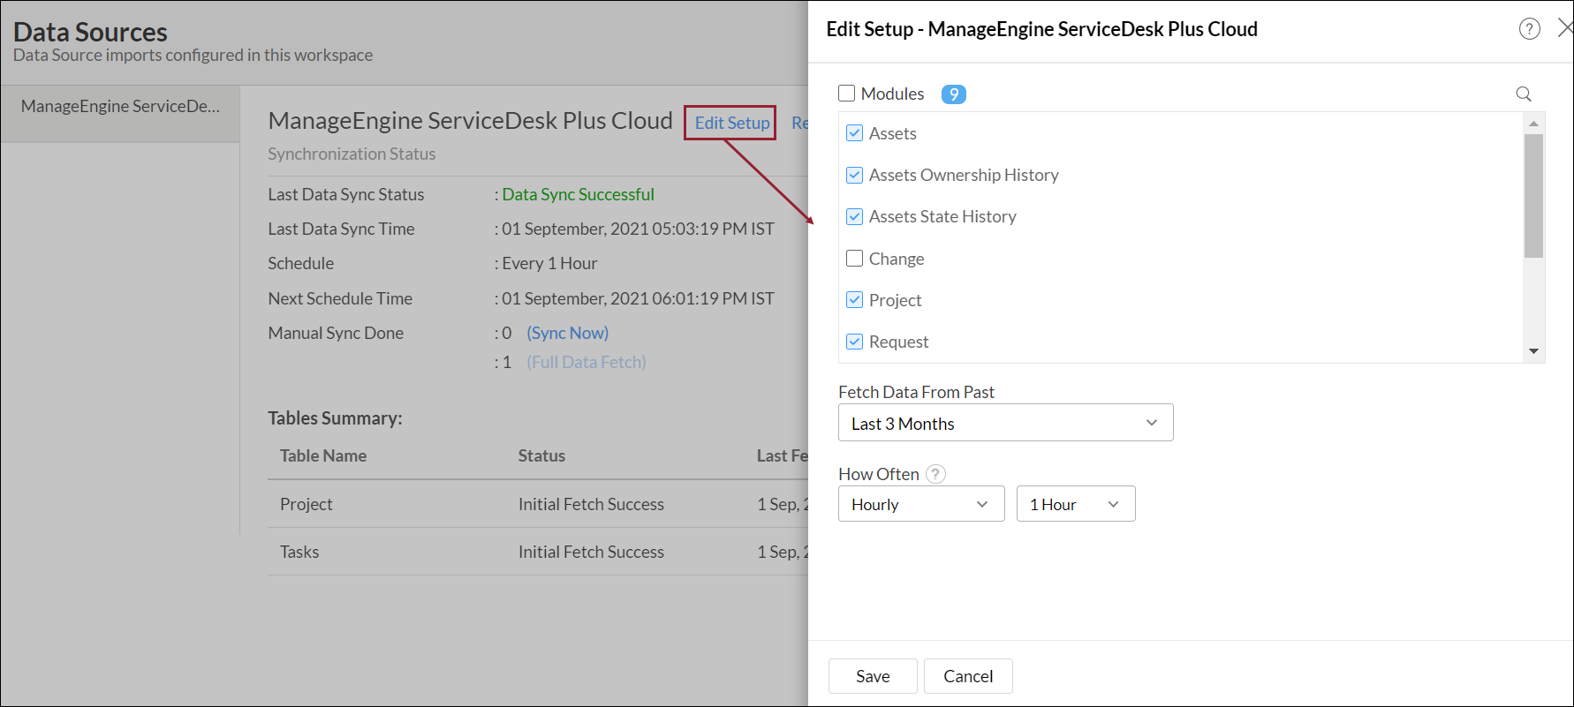Toggle the select-all Modules checkbox
Image resolution: width=1574 pixels, height=707 pixels.
(846, 94)
